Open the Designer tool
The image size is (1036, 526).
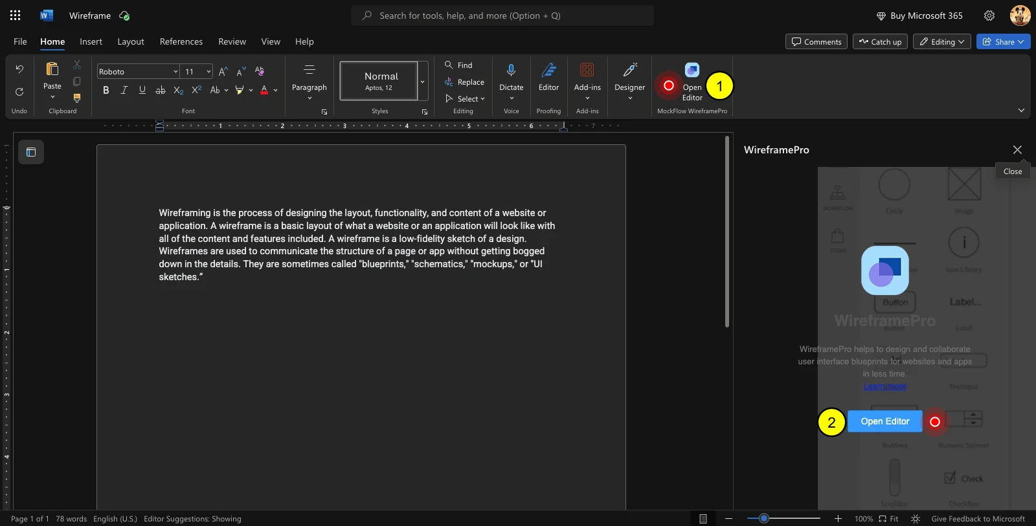[x=630, y=82]
